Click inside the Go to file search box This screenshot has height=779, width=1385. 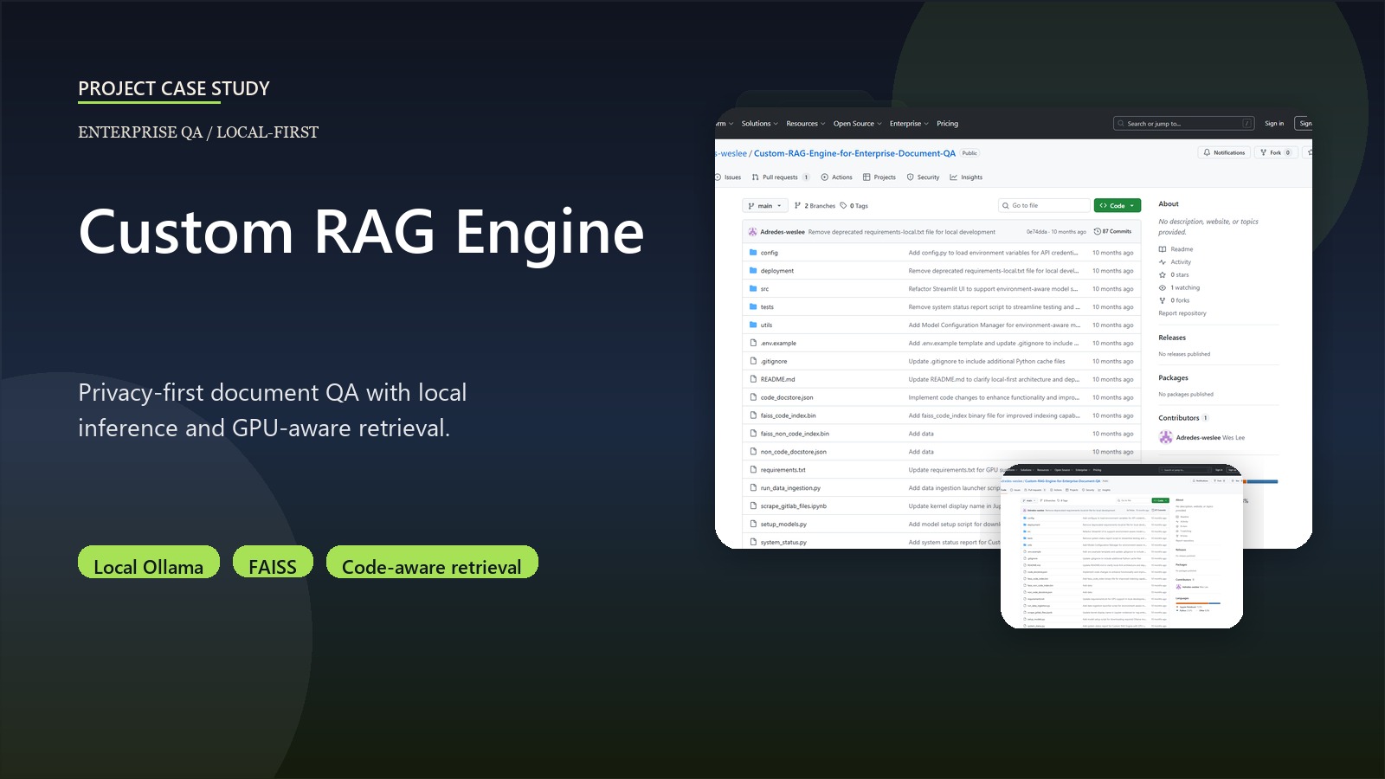(1043, 205)
